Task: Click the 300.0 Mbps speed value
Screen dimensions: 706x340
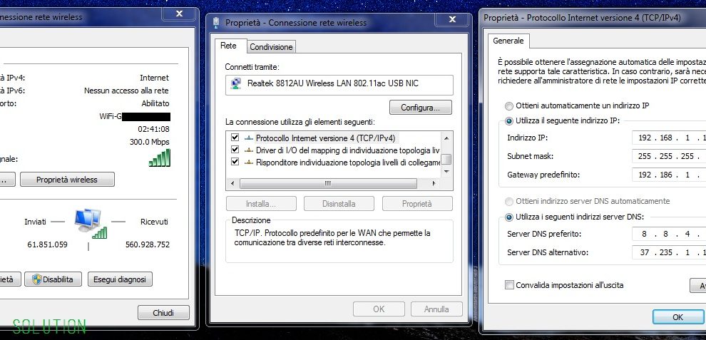Action: [150, 142]
